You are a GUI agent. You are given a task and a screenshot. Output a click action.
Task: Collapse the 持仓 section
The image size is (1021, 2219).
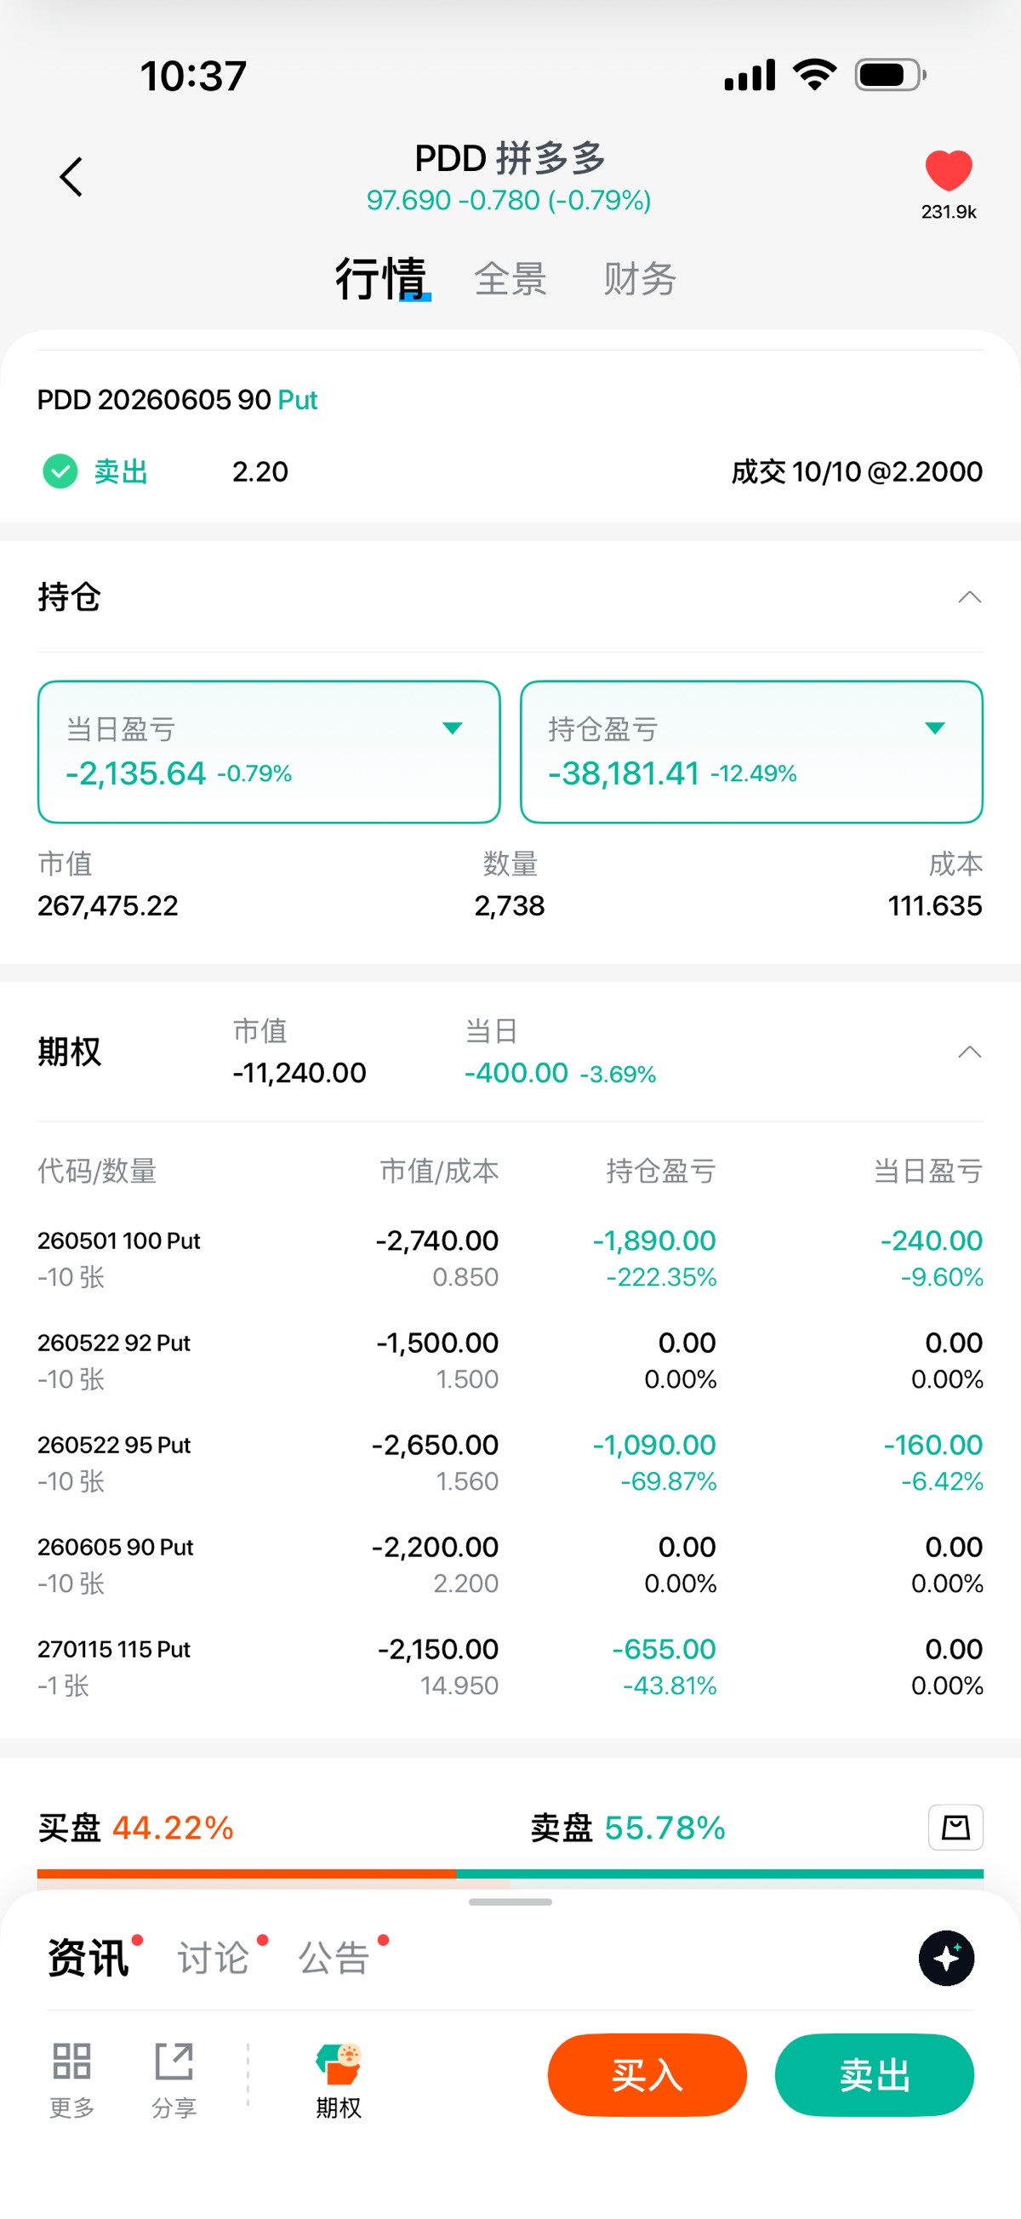(x=969, y=597)
